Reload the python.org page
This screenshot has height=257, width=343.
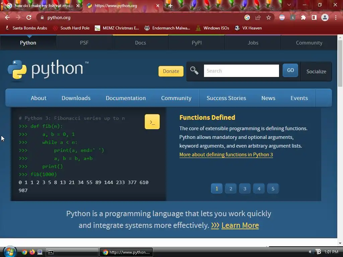point(29,17)
